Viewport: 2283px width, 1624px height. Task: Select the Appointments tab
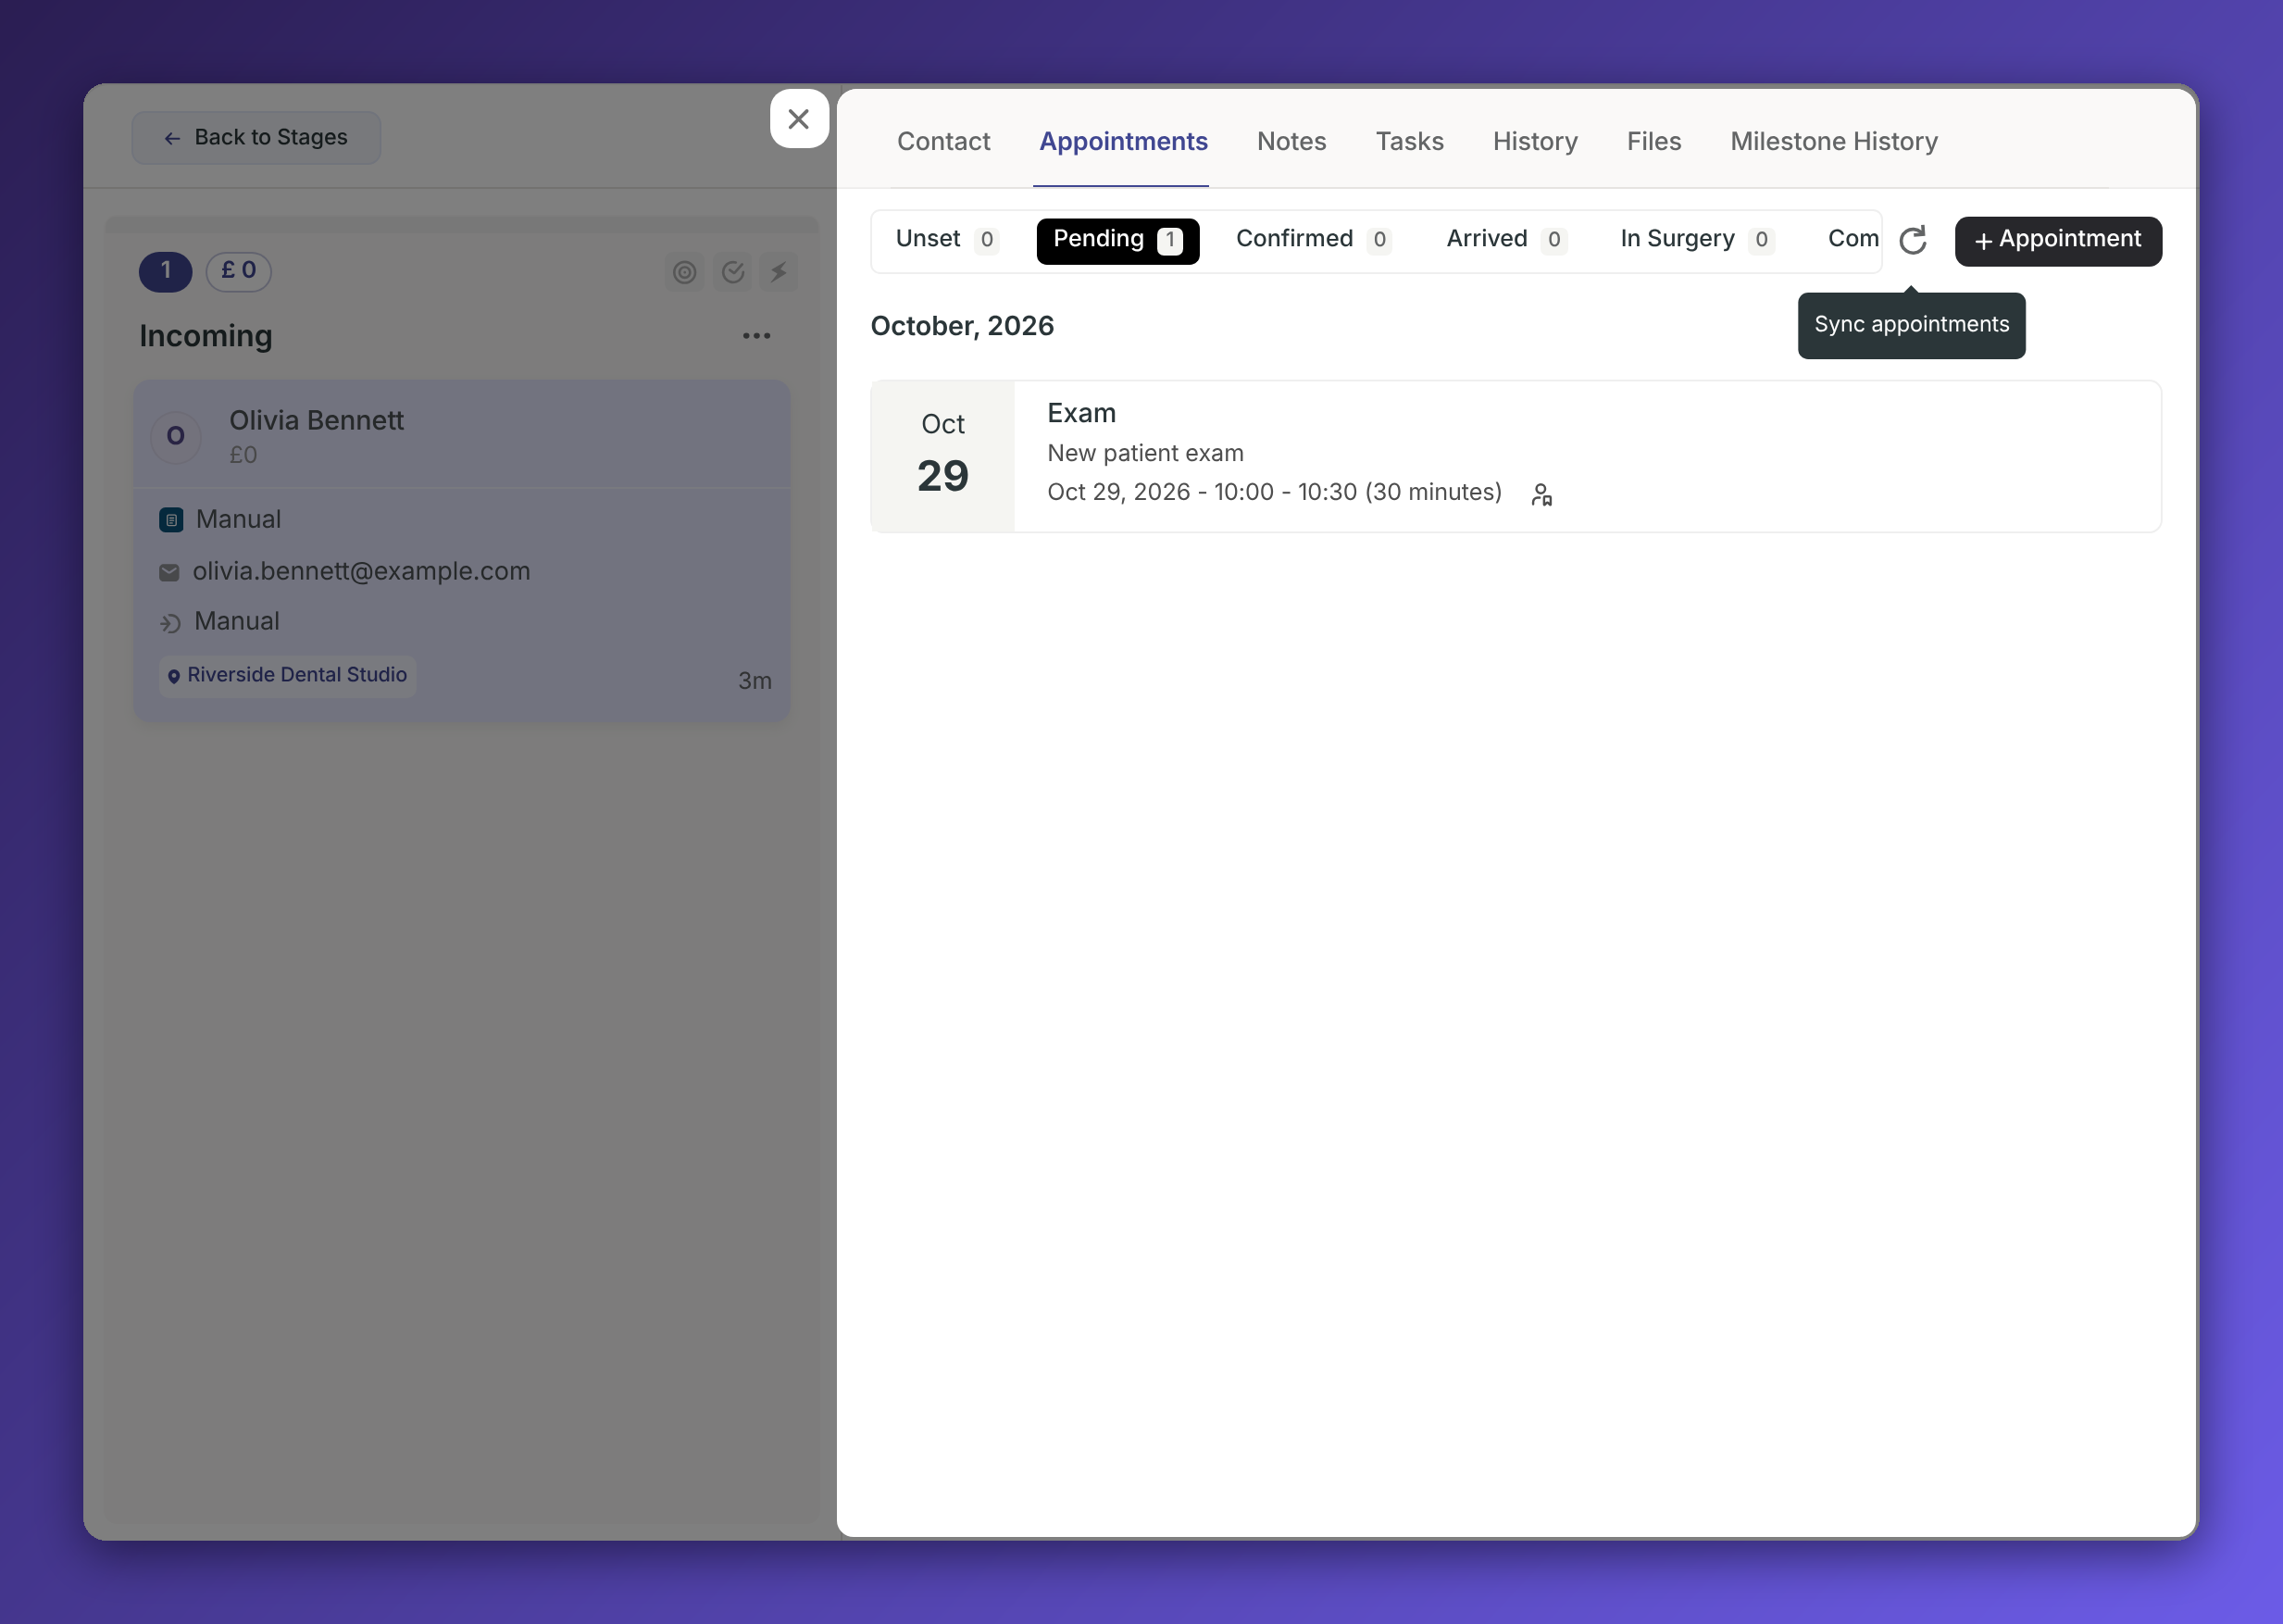[1122, 142]
